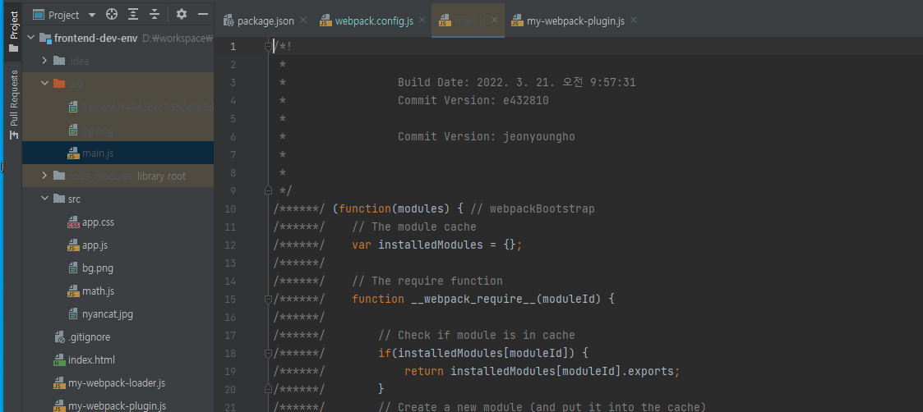Collapse the frontend-dev-env root folder
This screenshot has height=412, width=923.
coord(30,39)
